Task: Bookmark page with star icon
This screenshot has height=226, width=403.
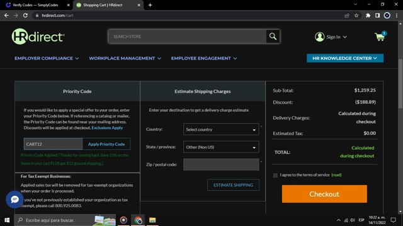Action: 356,15
